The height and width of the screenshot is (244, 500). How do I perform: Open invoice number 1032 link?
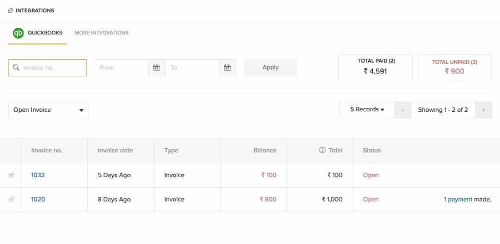click(x=38, y=175)
